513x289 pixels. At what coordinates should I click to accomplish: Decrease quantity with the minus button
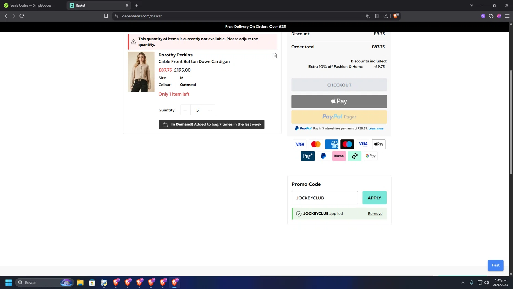pos(185,110)
